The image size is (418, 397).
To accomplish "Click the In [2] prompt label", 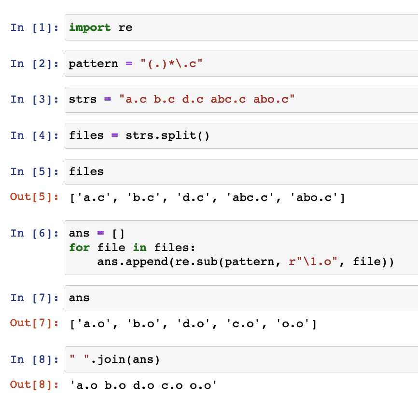I will click(x=34, y=64).
